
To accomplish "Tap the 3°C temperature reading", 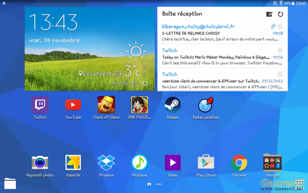I will [x=132, y=71].
